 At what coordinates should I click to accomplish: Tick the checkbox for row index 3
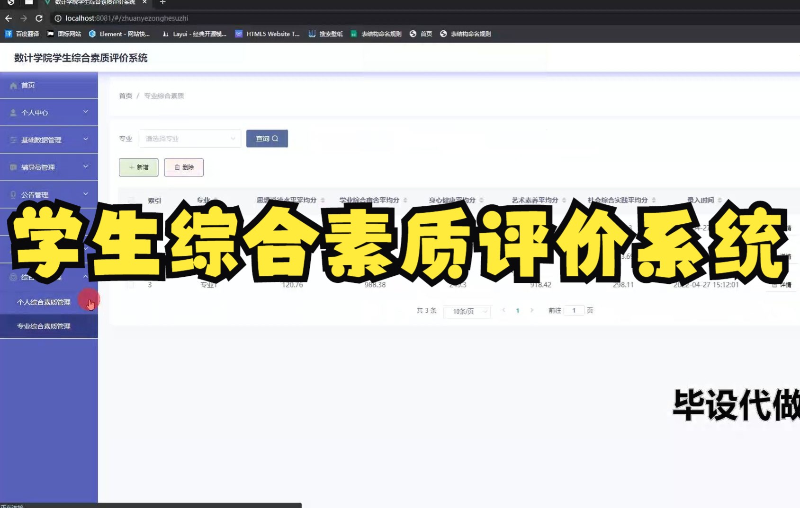(x=130, y=285)
